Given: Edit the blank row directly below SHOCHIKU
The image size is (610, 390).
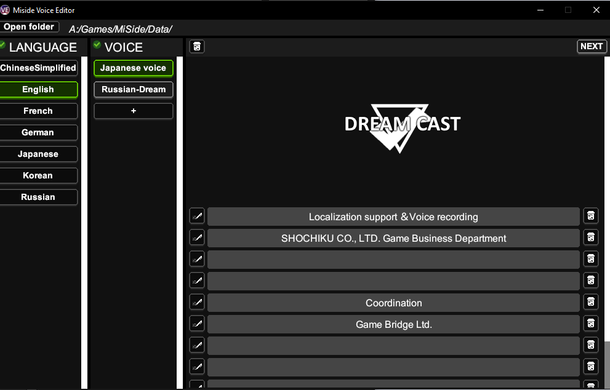Looking at the screenshot, I should [x=197, y=259].
